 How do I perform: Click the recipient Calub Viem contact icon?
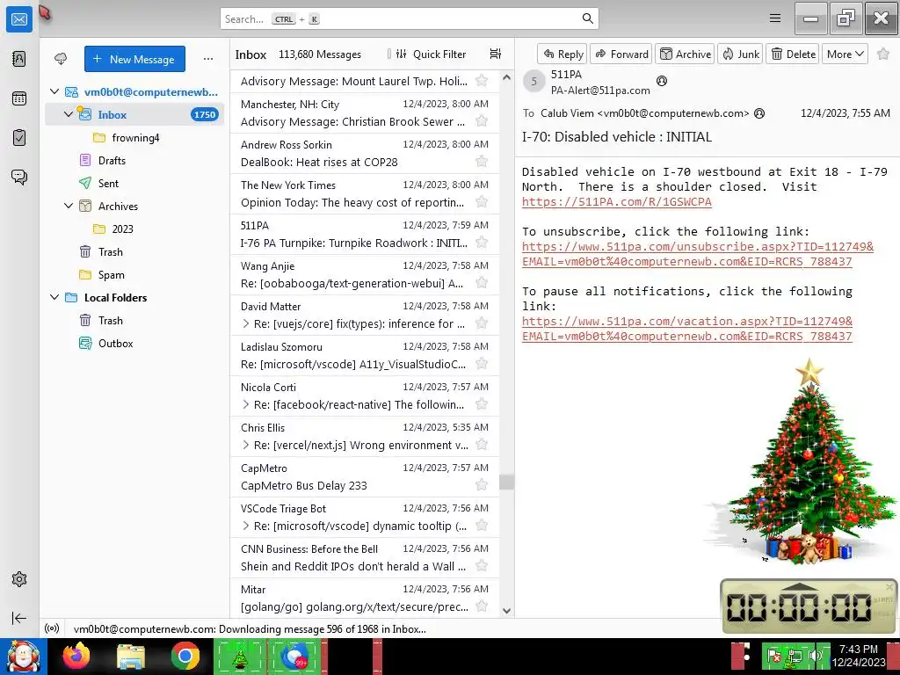[x=759, y=113]
